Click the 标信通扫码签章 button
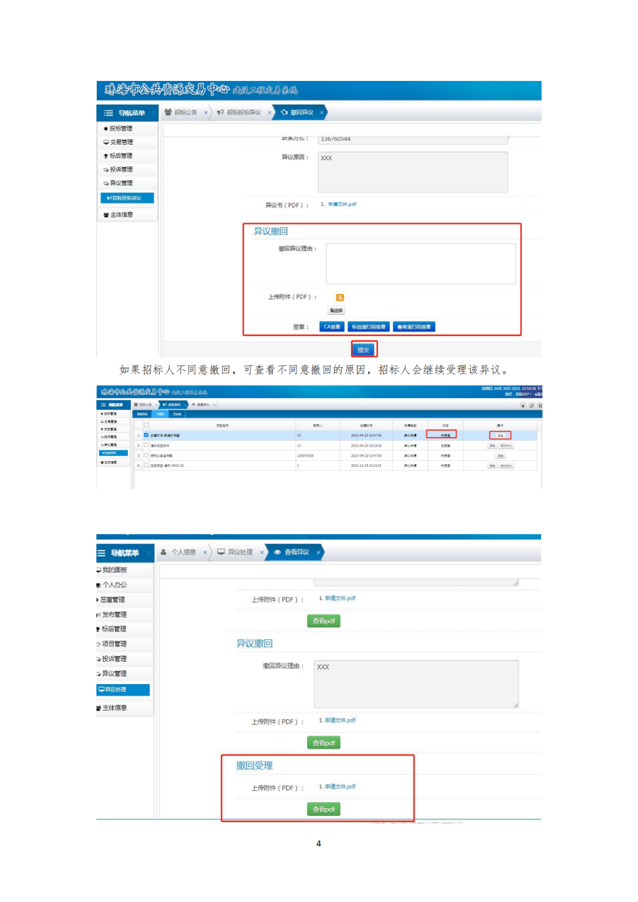 pyautogui.click(x=369, y=327)
